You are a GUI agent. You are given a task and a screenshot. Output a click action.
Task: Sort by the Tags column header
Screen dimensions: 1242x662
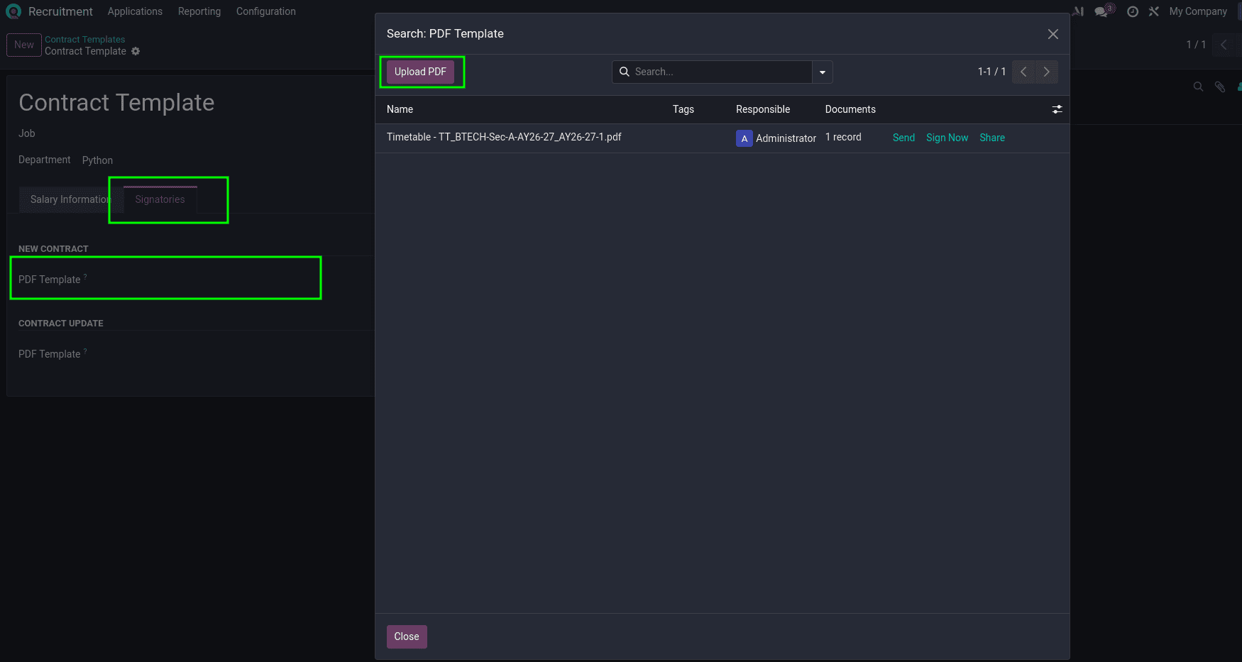pyautogui.click(x=683, y=109)
